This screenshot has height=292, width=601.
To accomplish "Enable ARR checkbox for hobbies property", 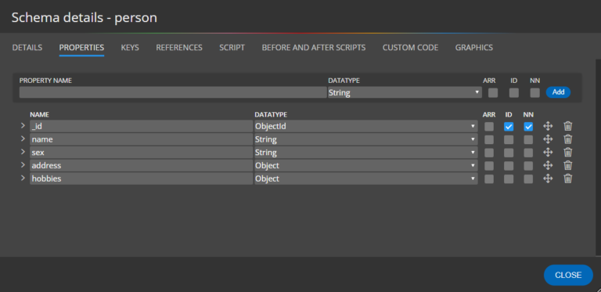I will pos(489,179).
